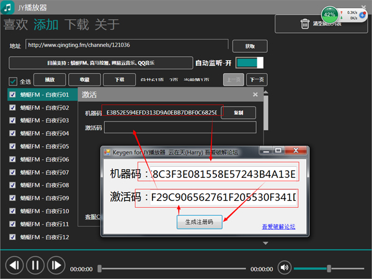Click the 复制 copy machine code button

[239, 112]
